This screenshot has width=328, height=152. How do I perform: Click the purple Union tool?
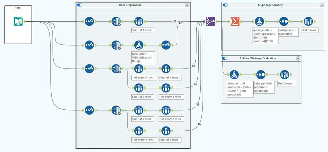210,21
